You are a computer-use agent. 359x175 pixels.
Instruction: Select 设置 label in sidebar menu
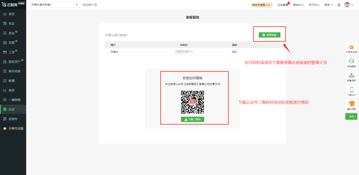(12, 109)
